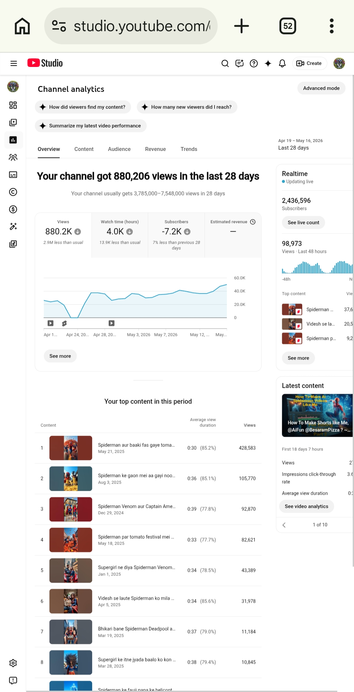This screenshot has width=354, height=692.
Task: Click See more under Realtime top content
Action: 299,358
